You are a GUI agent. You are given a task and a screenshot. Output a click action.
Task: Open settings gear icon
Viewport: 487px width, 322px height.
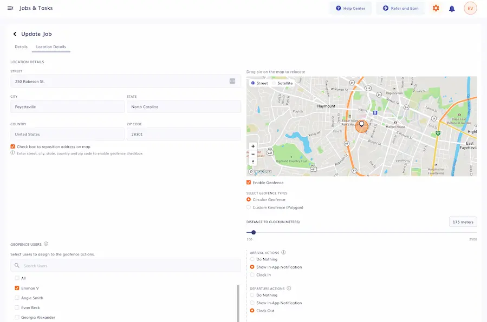pos(436,8)
